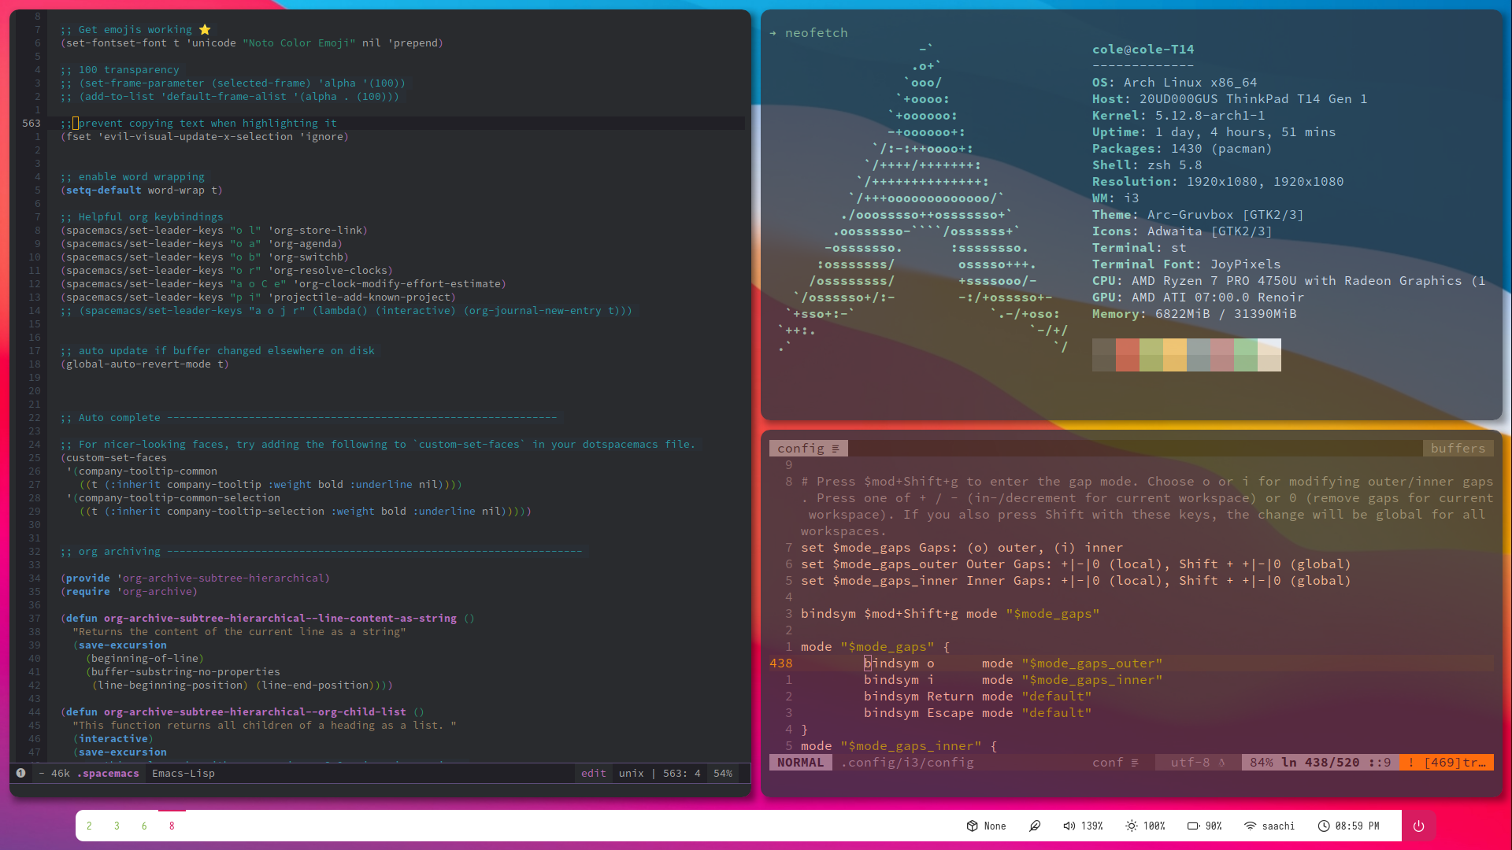Image resolution: width=1512 pixels, height=850 pixels.
Task: Click the power button in the status bar
Action: point(1418,826)
